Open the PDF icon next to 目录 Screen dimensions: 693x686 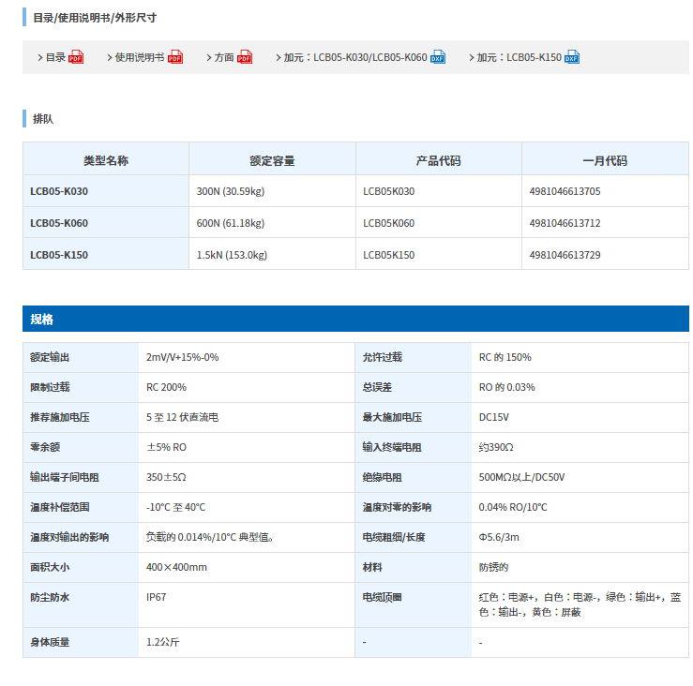point(76,57)
